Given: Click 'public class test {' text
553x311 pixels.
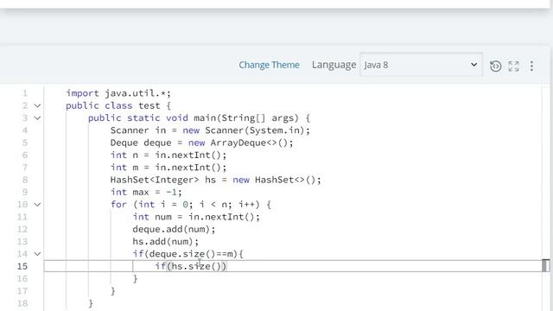Looking at the screenshot, I should click(x=118, y=105).
